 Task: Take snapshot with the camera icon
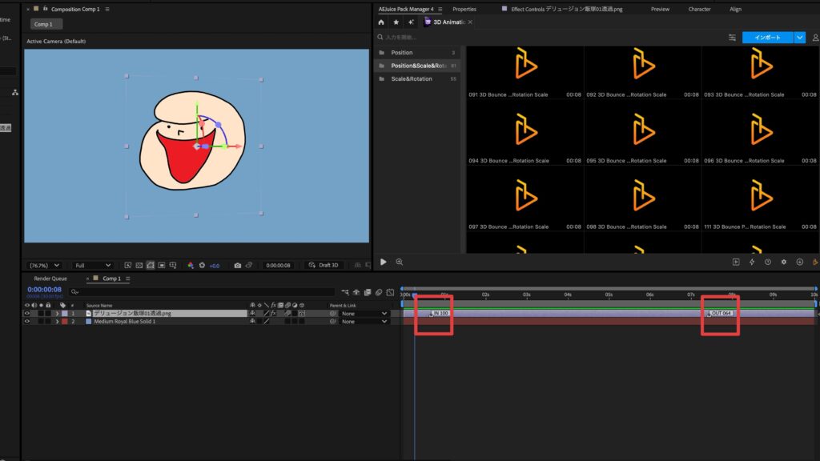(237, 265)
